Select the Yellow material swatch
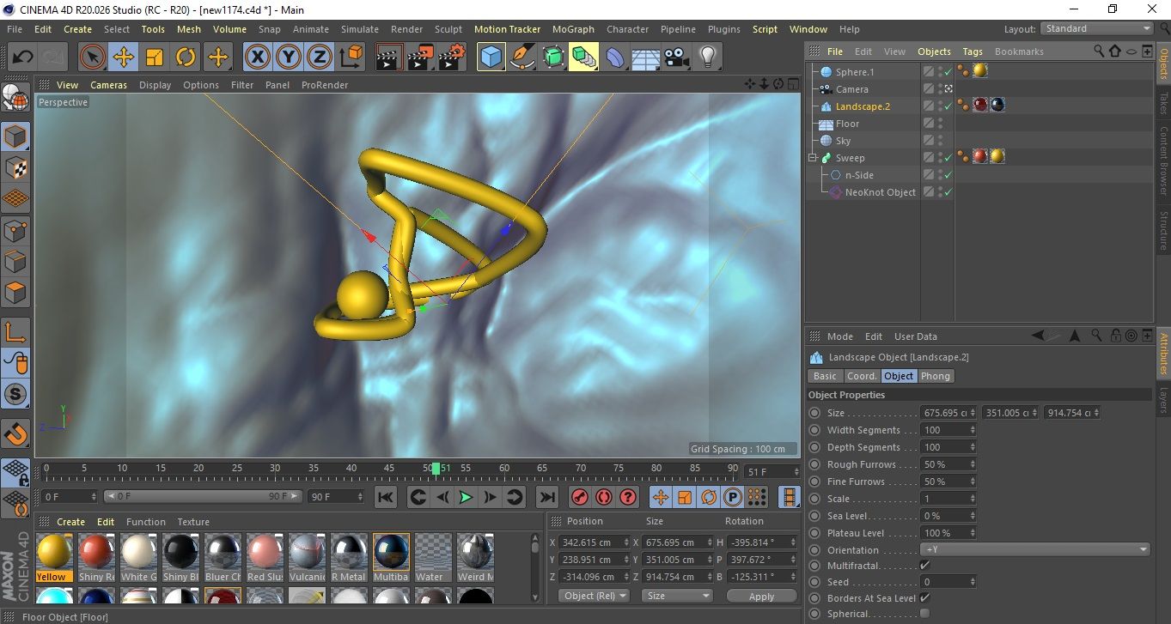This screenshot has height=624, width=1171. (x=54, y=557)
